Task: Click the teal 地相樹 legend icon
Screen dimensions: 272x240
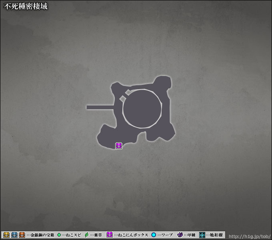Action: (202, 235)
